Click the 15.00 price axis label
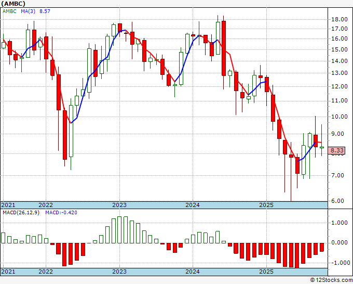This screenshot has height=284, width=353. point(340,49)
